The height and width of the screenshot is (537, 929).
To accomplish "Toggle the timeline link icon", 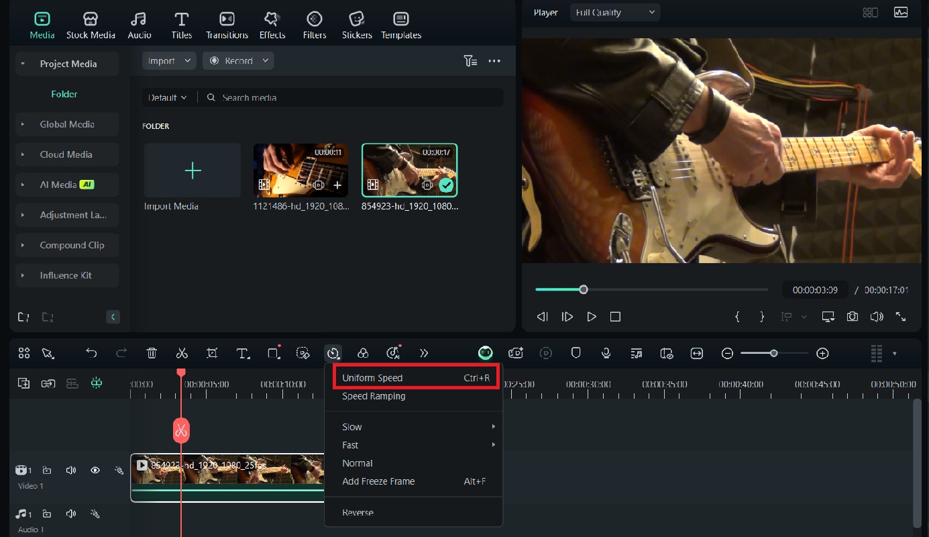I will (x=48, y=383).
